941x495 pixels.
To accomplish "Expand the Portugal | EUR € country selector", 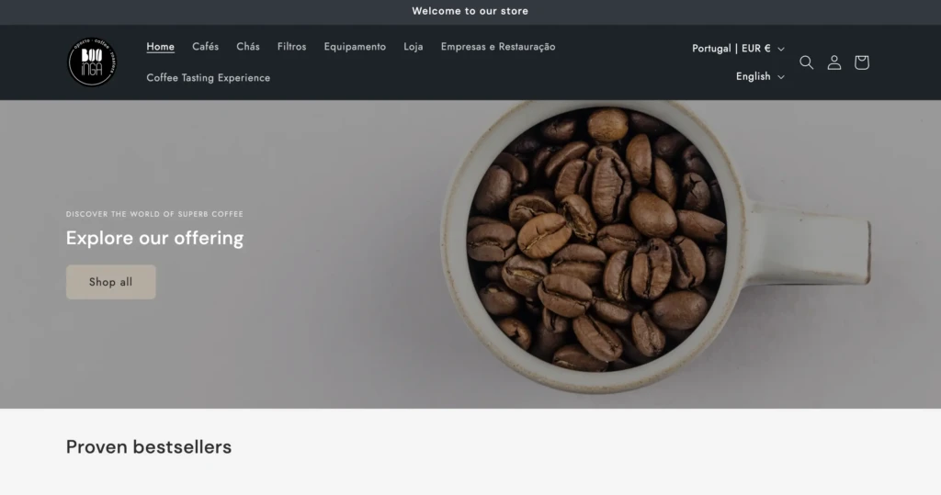I will click(x=738, y=49).
